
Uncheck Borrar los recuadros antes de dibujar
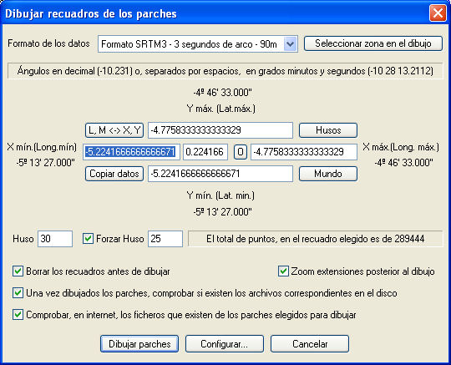(x=18, y=271)
